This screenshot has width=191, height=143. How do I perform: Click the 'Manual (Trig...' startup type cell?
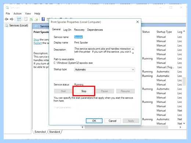(165, 67)
